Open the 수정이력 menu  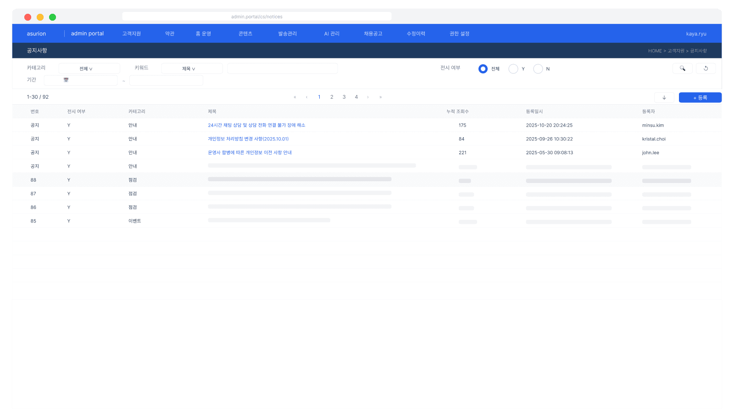click(416, 33)
